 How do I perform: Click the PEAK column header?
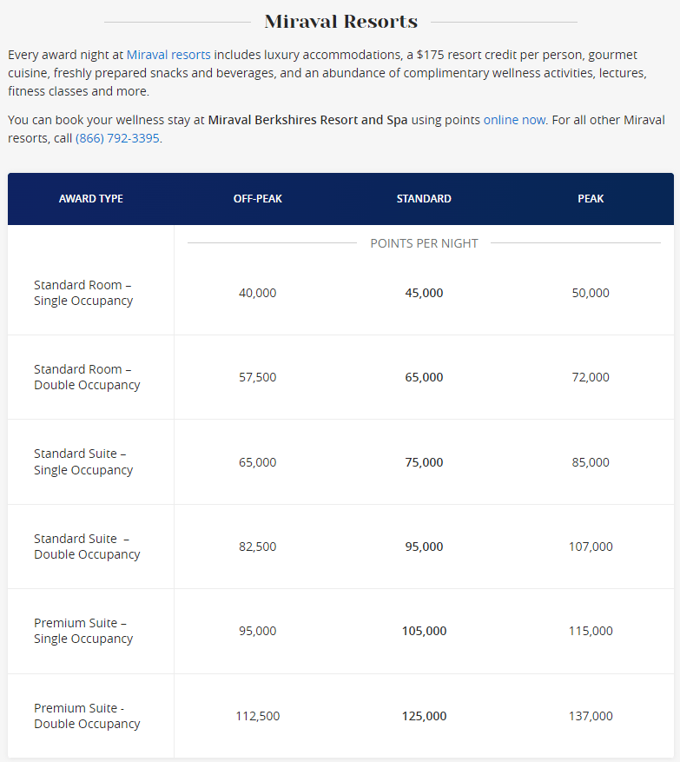(x=591, y=199)
